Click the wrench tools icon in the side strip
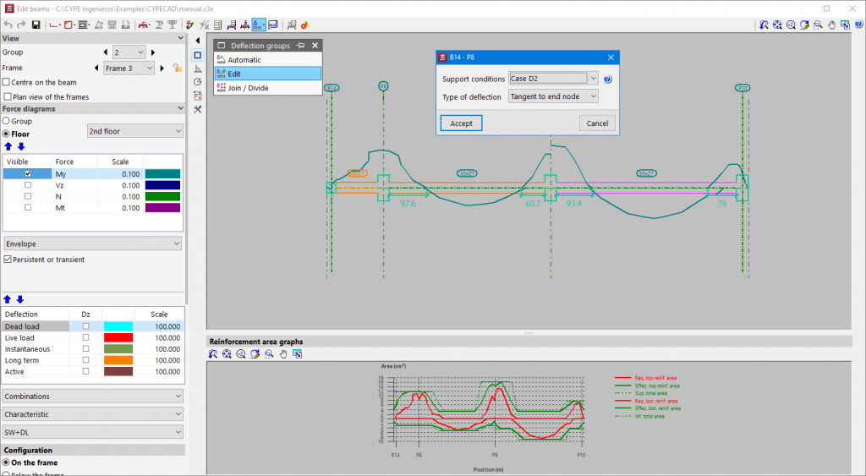 198,109
